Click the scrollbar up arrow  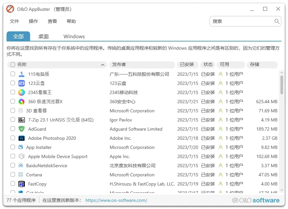coord(281,73)
